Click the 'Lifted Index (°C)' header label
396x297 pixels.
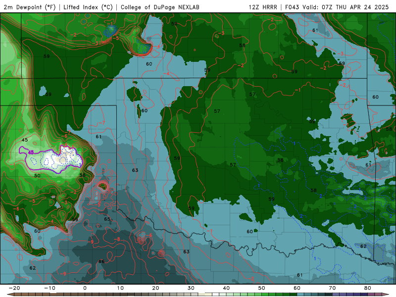coord(88,7)
